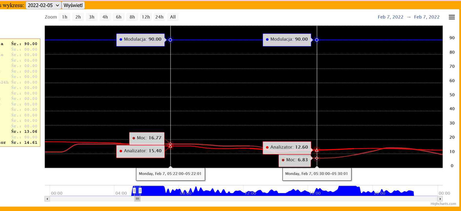Show All data in the zoom selector
Screen dimensions: 461x211
click(173, 17)
